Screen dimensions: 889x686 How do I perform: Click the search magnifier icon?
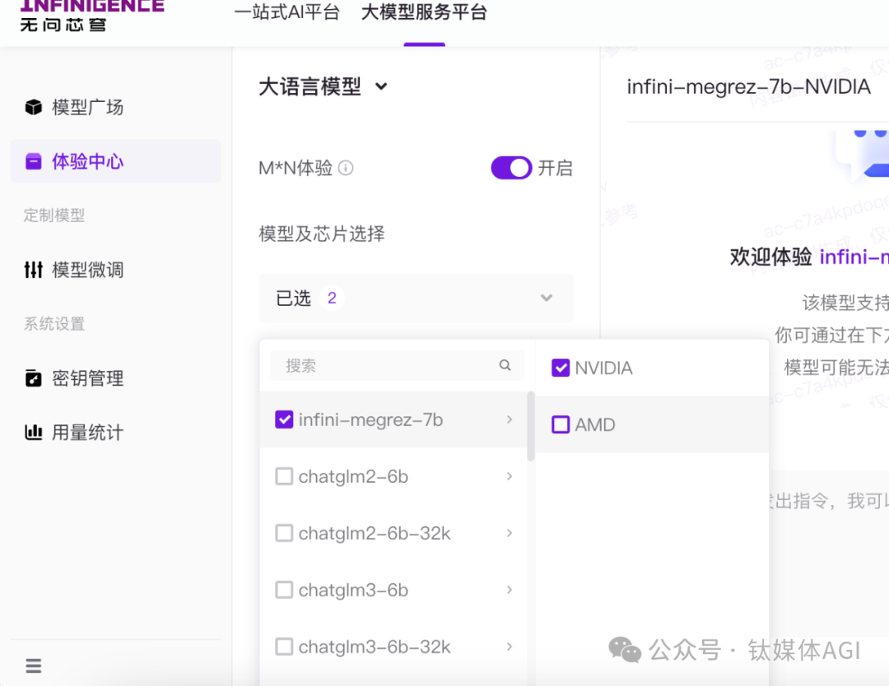tap(505, 365)
